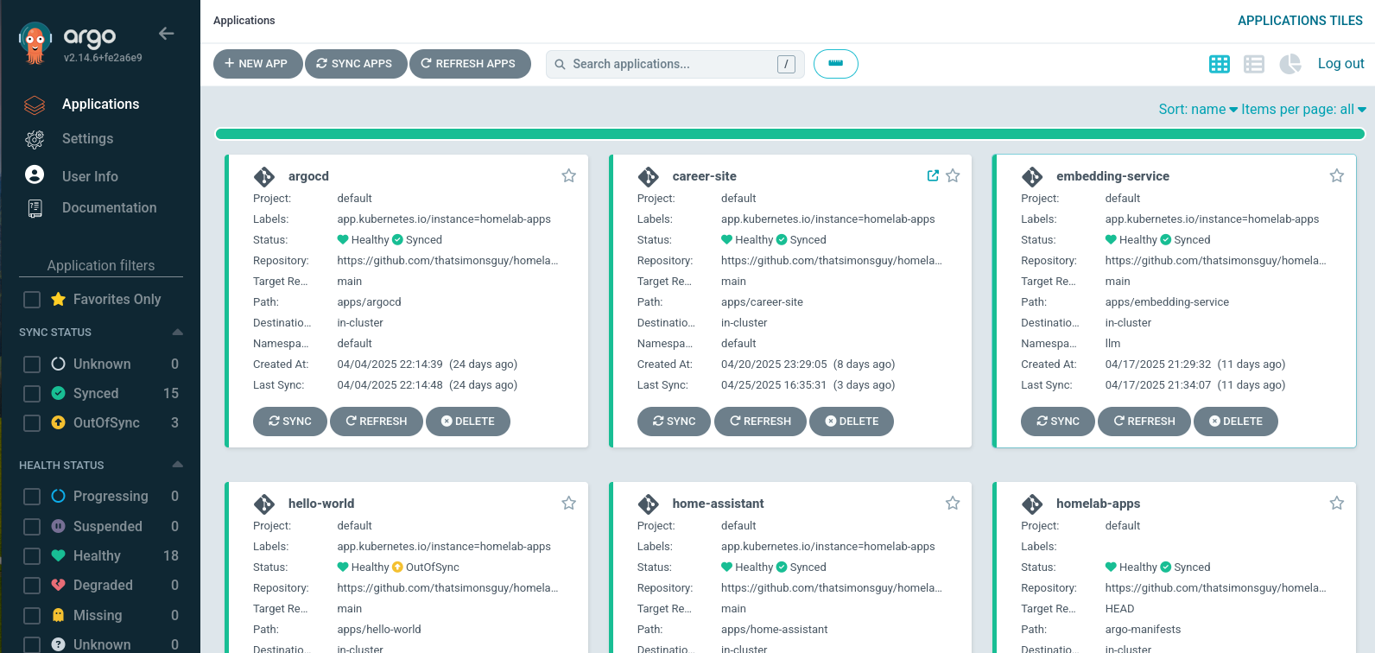
Task: Open the Sort: name dropdown
Action: [1197, 110]
